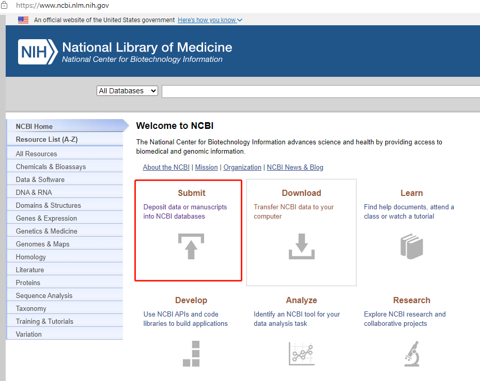Open the All Databases dropdown

point(127,91)
